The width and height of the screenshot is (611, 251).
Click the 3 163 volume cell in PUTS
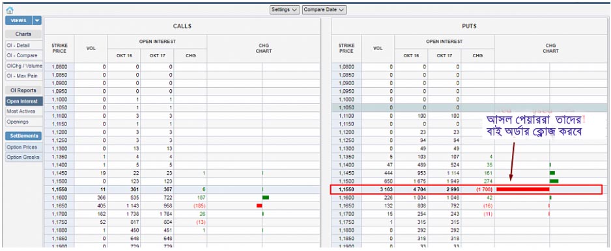378,189
